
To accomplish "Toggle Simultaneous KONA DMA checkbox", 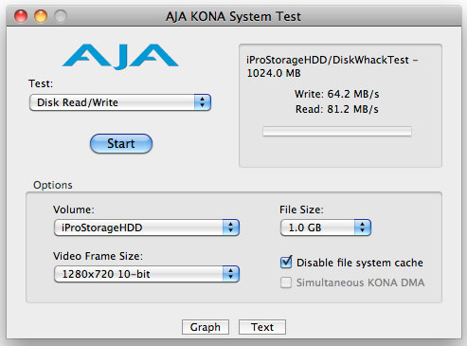I will [x=286, y=282].
